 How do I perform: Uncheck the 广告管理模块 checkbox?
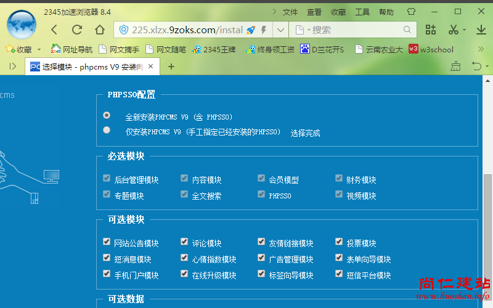261,258
